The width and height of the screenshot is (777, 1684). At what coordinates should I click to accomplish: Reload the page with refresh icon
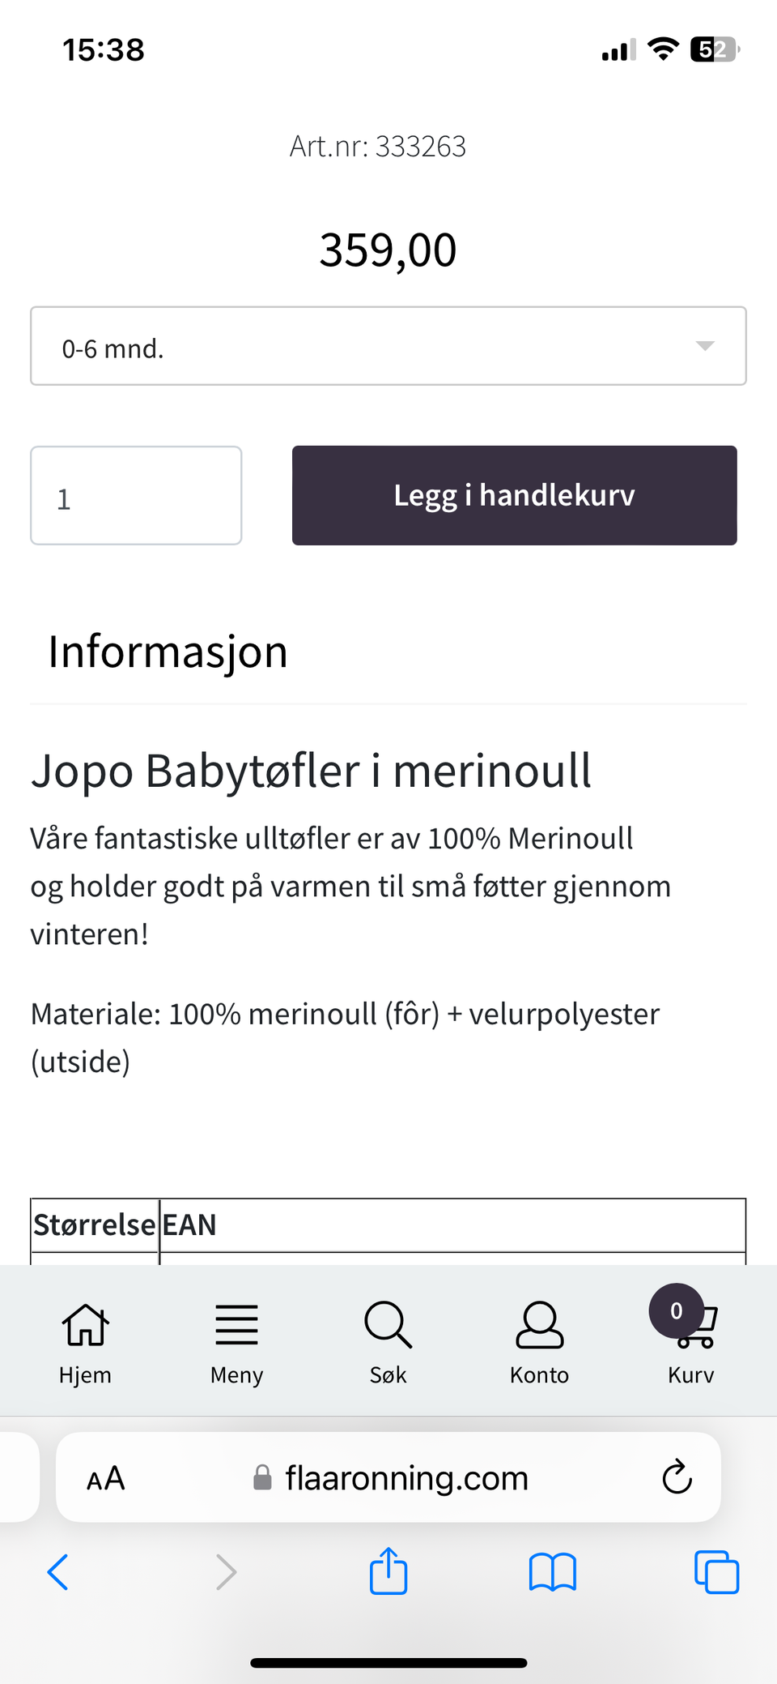[677, 1477]
